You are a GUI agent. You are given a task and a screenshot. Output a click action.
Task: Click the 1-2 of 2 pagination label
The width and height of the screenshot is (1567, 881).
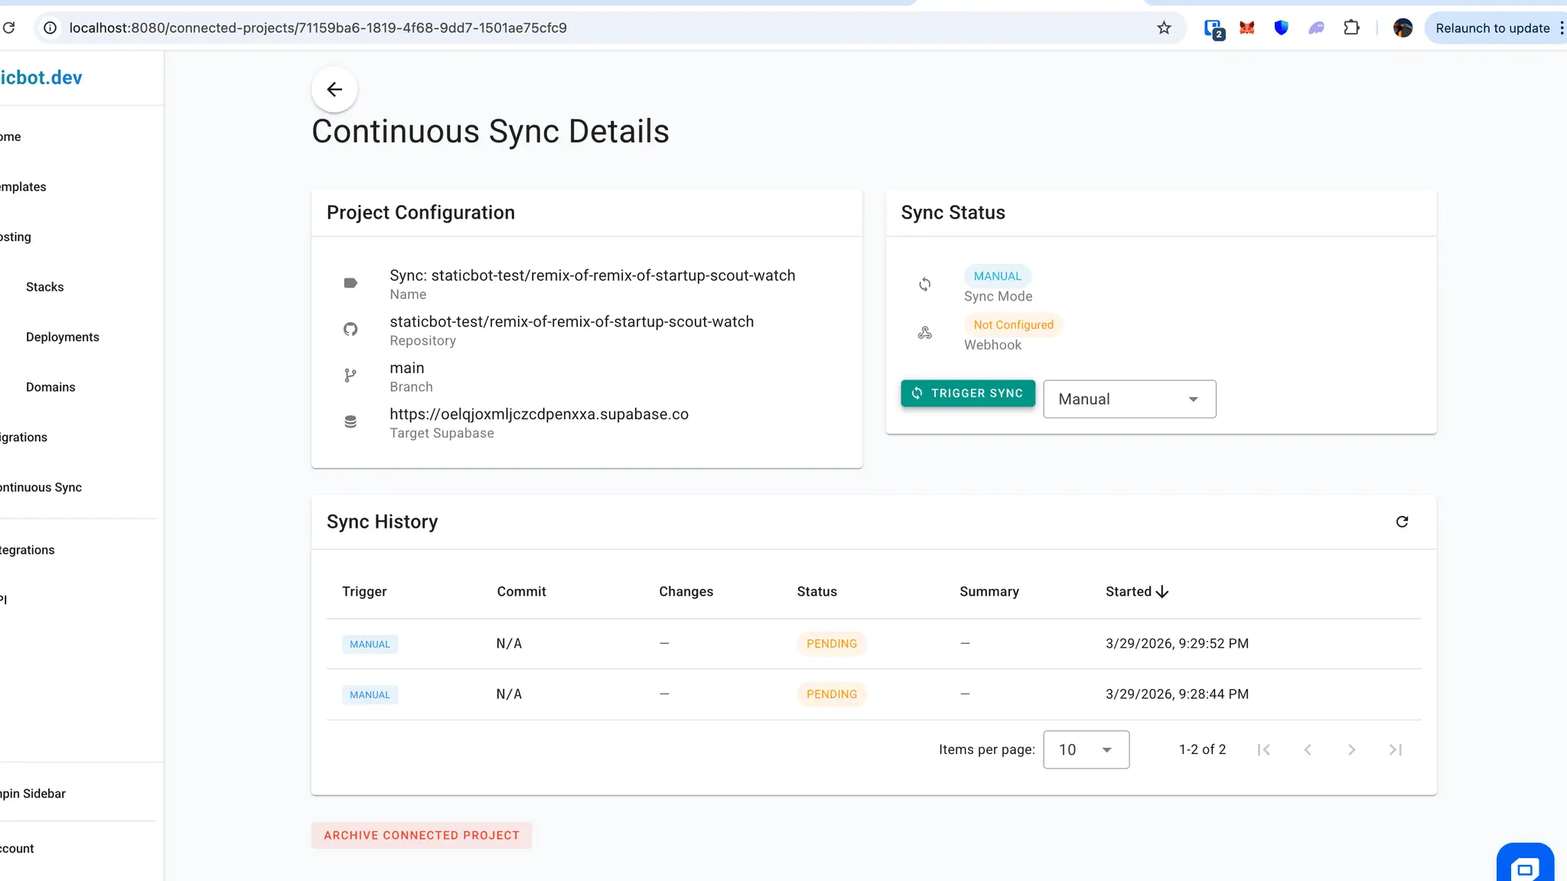tap(1202, 750)
